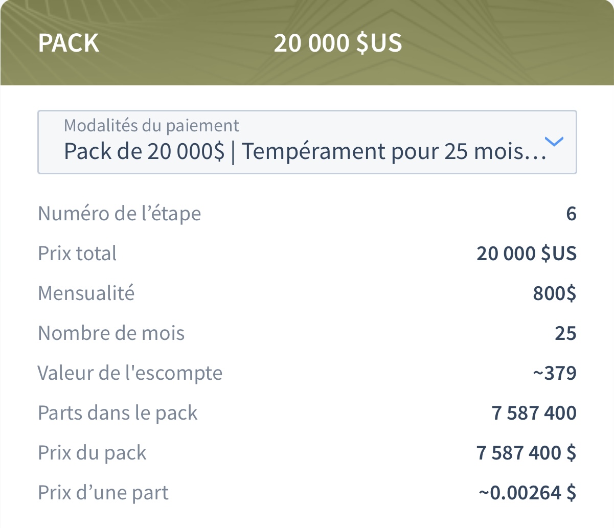This screenshot has height=528, width=614.
Task: Click the PACK header title
Action: 69,43
